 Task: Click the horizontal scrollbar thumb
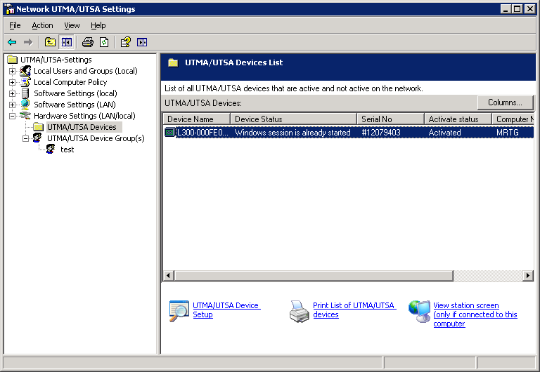click(314, 275)
